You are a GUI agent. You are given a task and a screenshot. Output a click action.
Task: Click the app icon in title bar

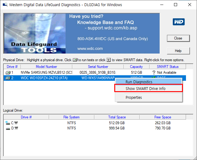coord(5,5)
